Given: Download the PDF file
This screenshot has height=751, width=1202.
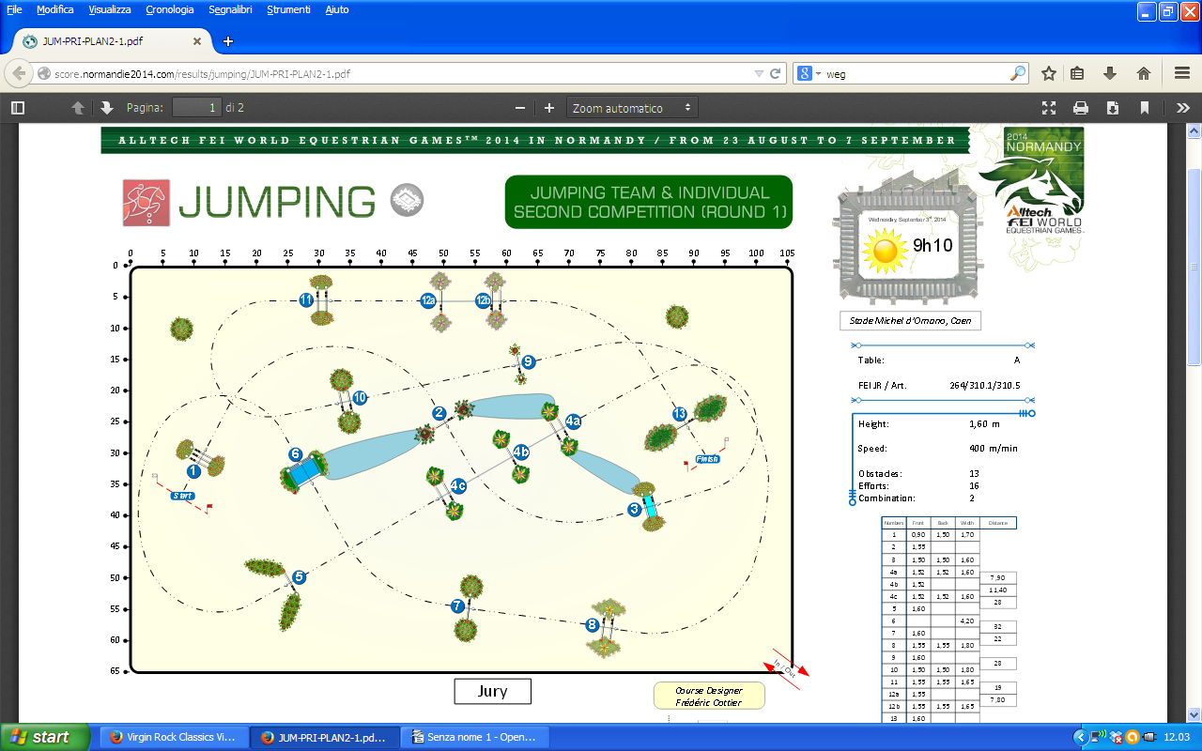Looking at the screenshot, I should click(1113, 108).
